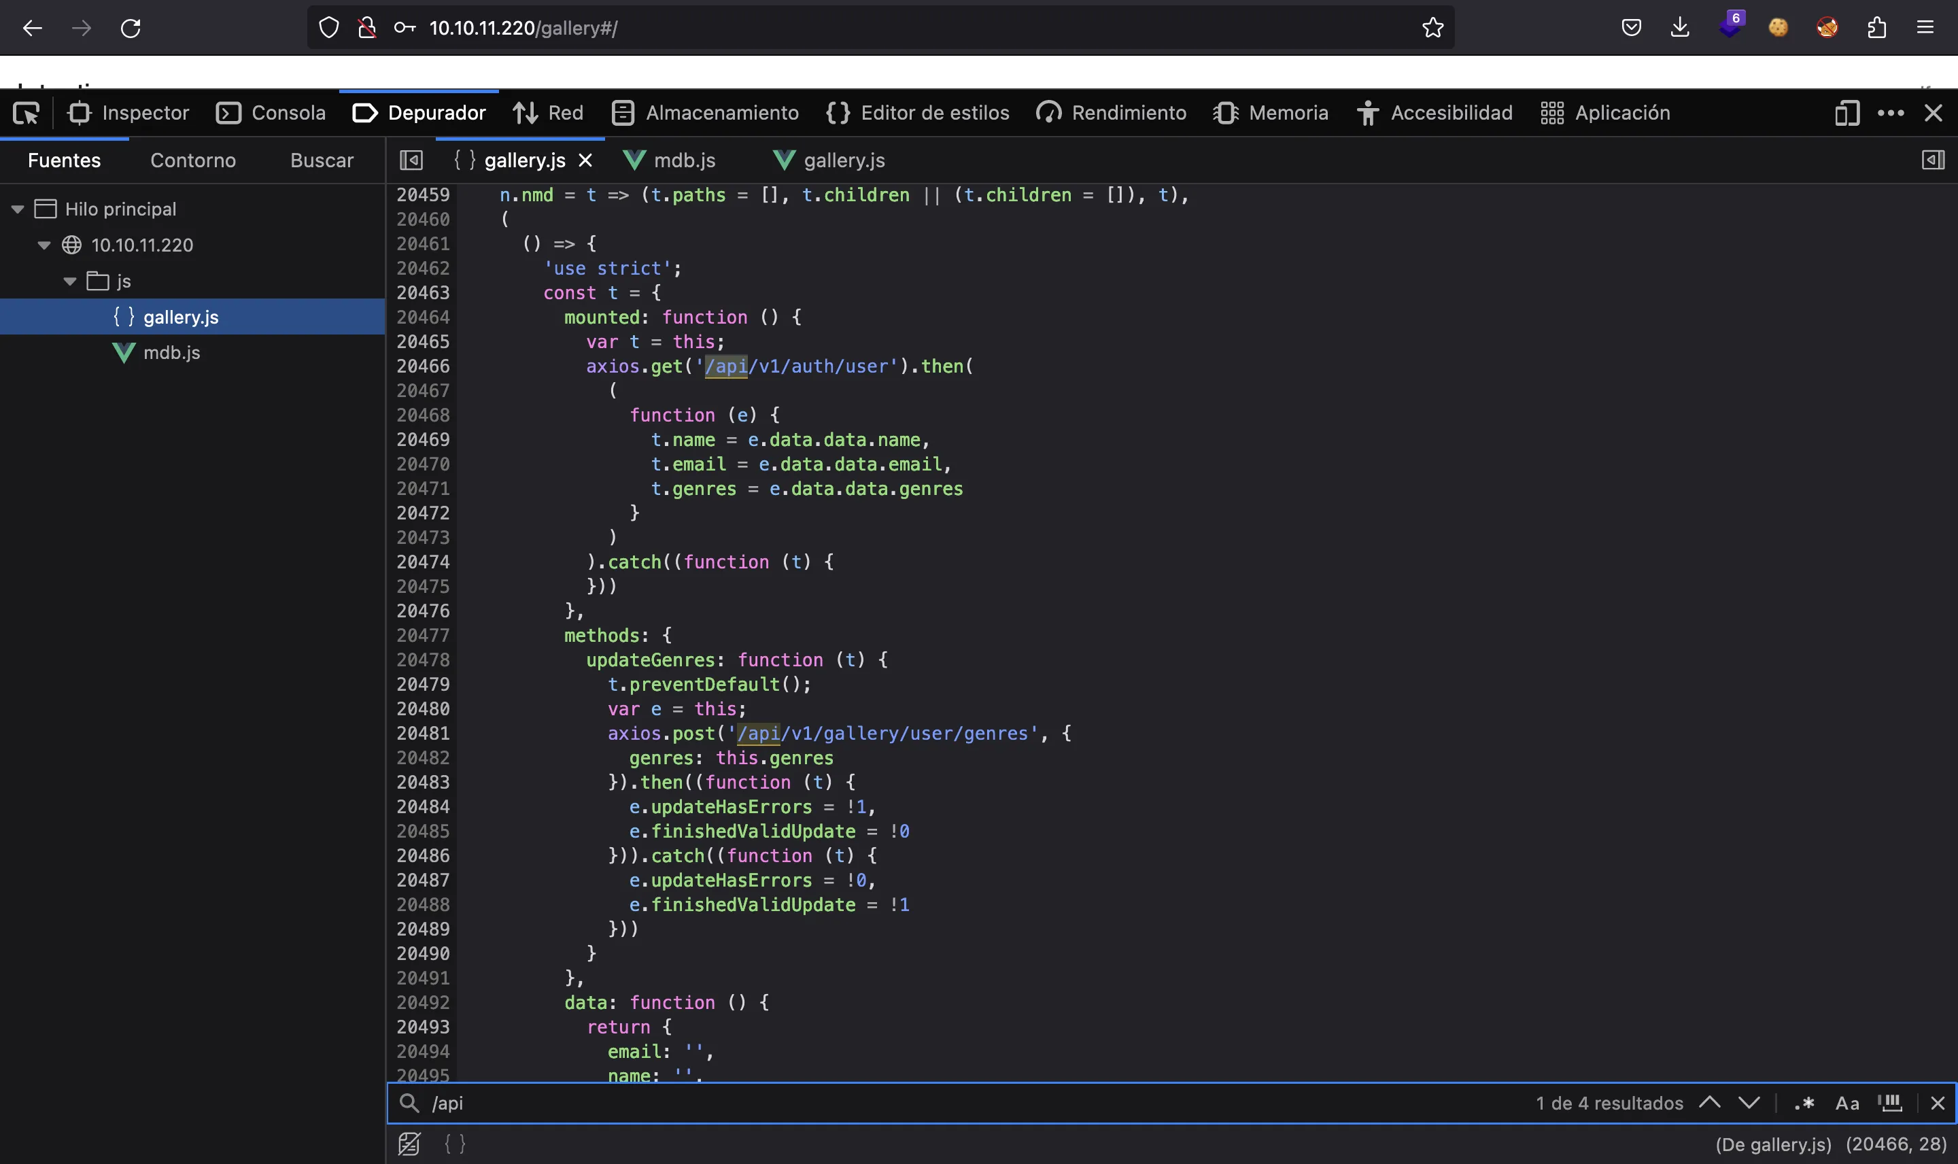Open the Accesibilidad tab

(1435, 114)
